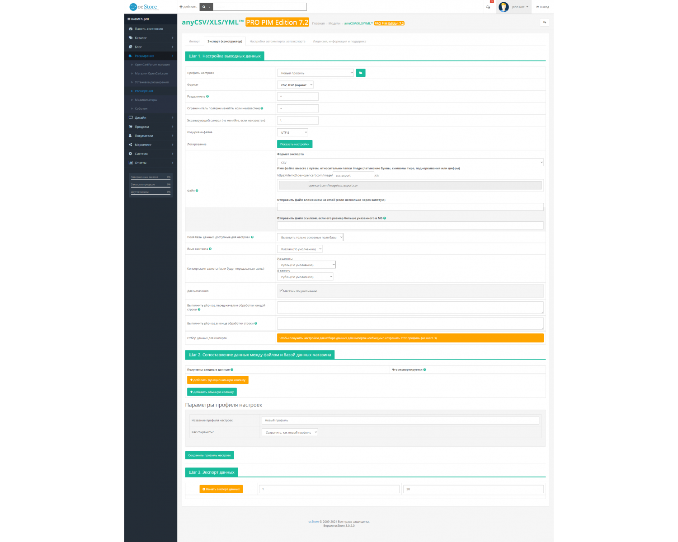Click the Выход logout icon
This screenshot has width=678, height=542.
pos(538,7)
